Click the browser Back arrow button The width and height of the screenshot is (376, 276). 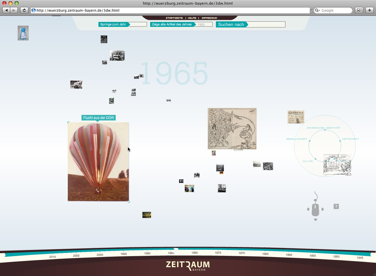point(6,10)
